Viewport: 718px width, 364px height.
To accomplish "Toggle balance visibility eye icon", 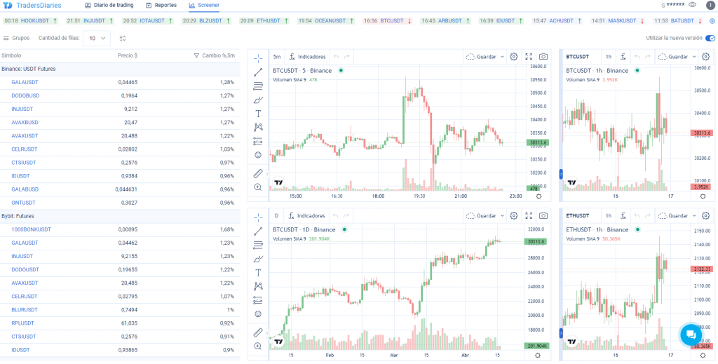I will coord(693,5).
